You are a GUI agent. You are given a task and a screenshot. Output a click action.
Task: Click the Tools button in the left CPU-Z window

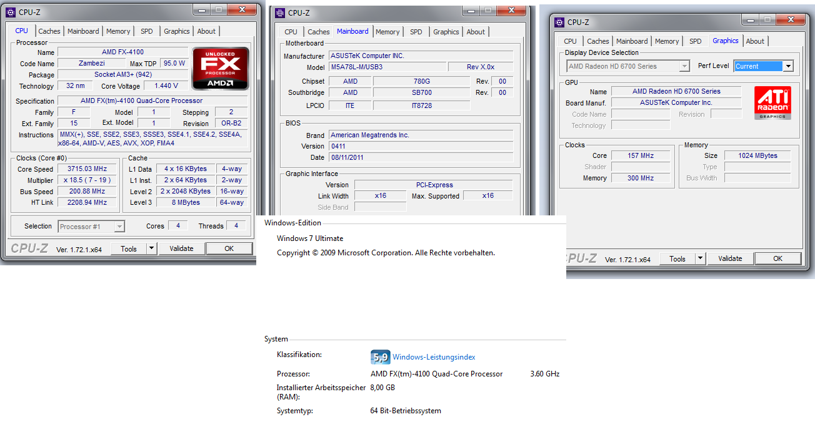(x=129, y=248)
